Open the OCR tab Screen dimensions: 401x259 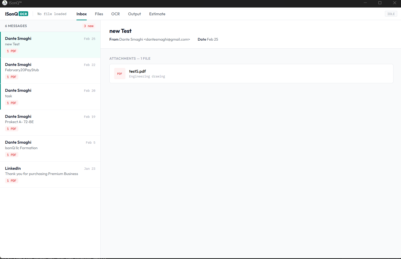pos(116,14)
